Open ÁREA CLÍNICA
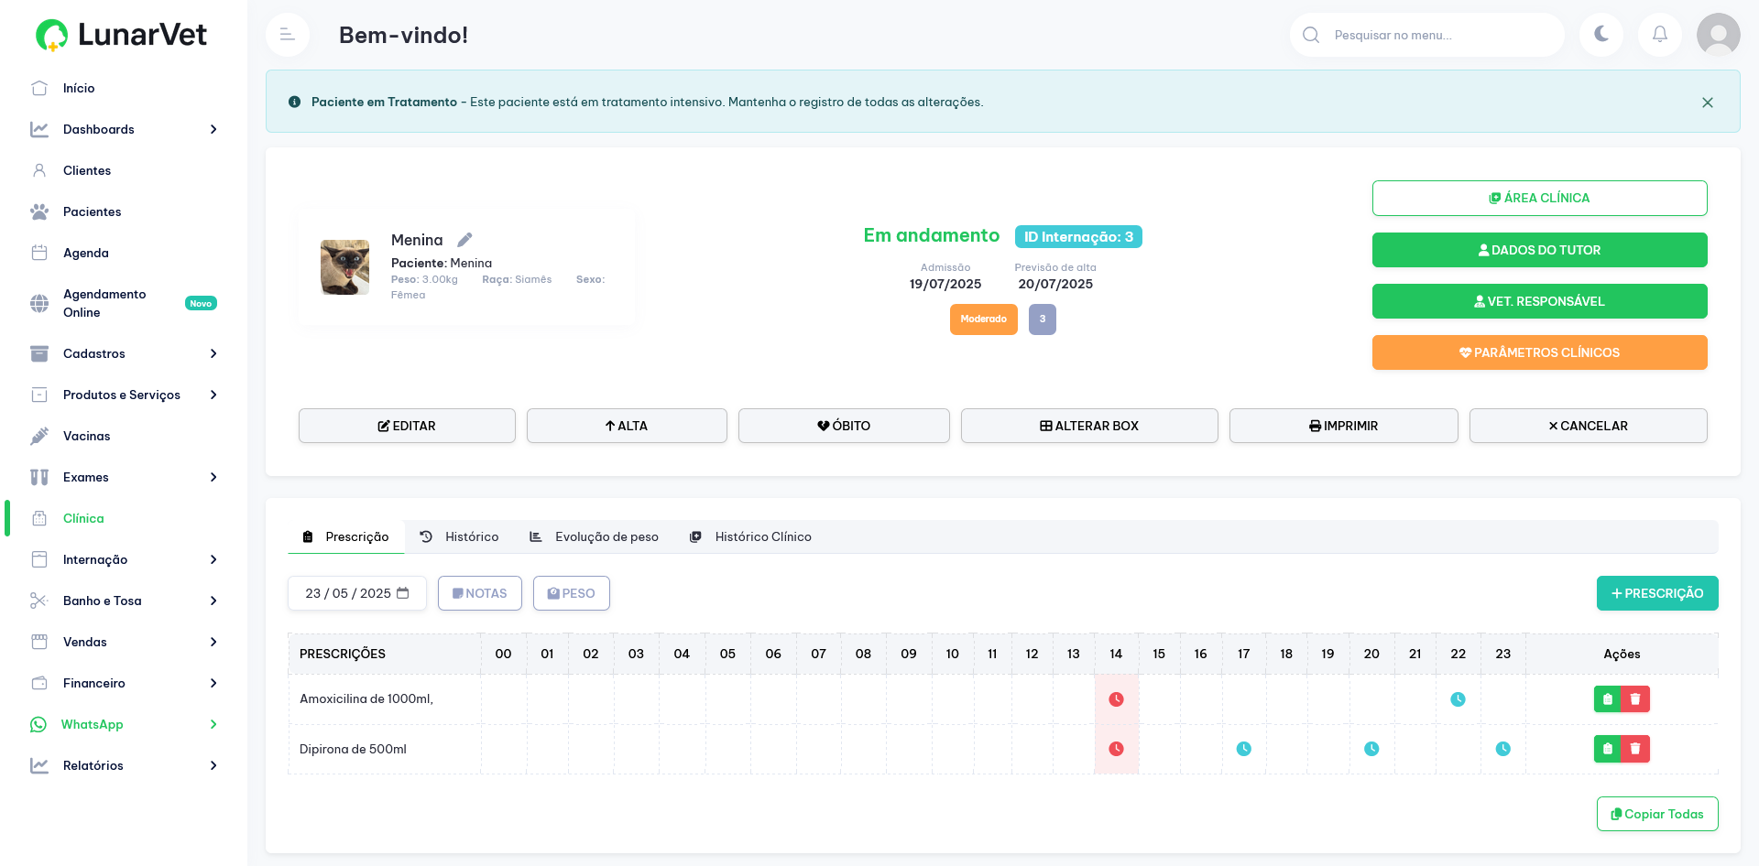This screenshot has width=1759, height=866. (x=1539, y=198)
